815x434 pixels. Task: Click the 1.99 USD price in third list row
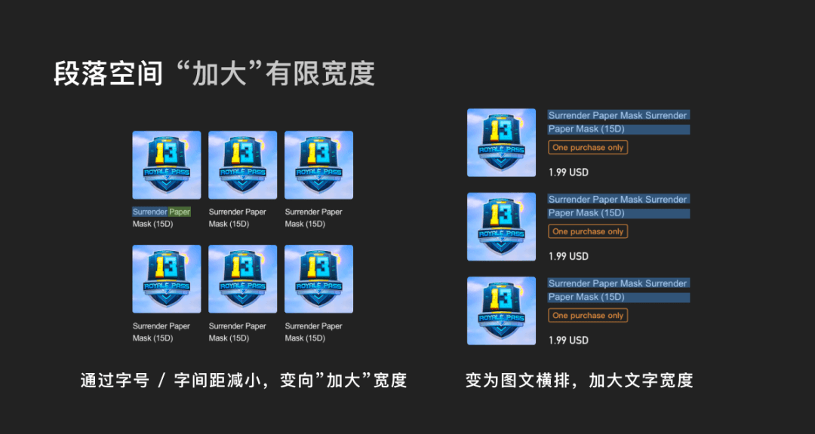pyautogui.click(x=569, y=341)
